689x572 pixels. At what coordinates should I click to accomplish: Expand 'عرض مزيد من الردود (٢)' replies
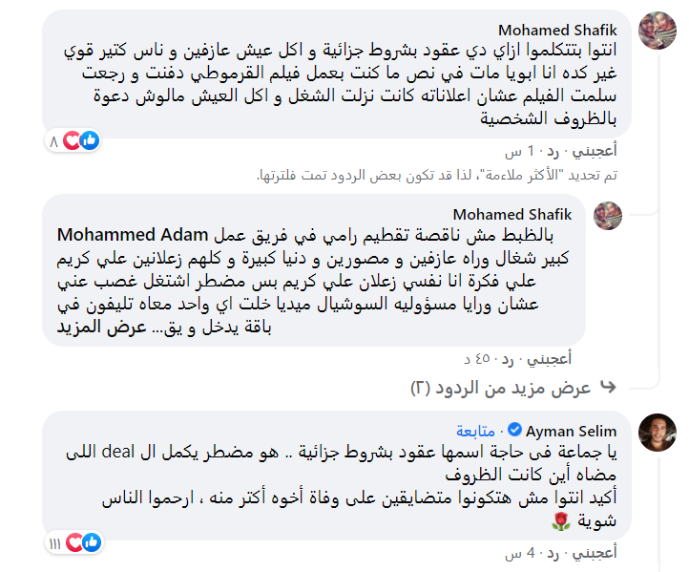[503, 389]
